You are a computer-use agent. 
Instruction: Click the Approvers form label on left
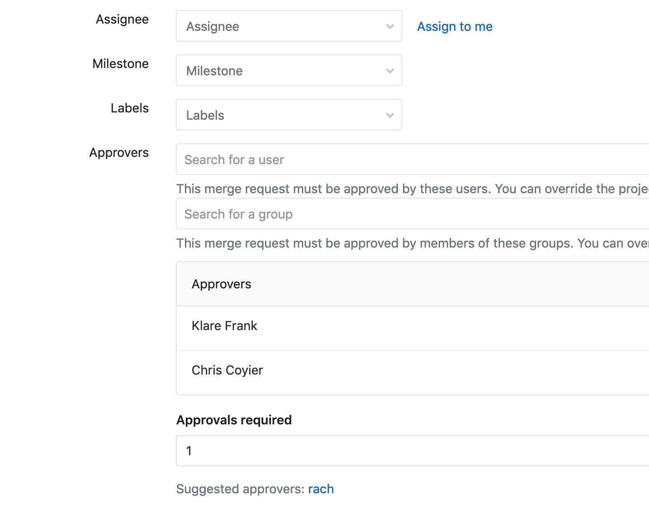(x=119, y=152)
